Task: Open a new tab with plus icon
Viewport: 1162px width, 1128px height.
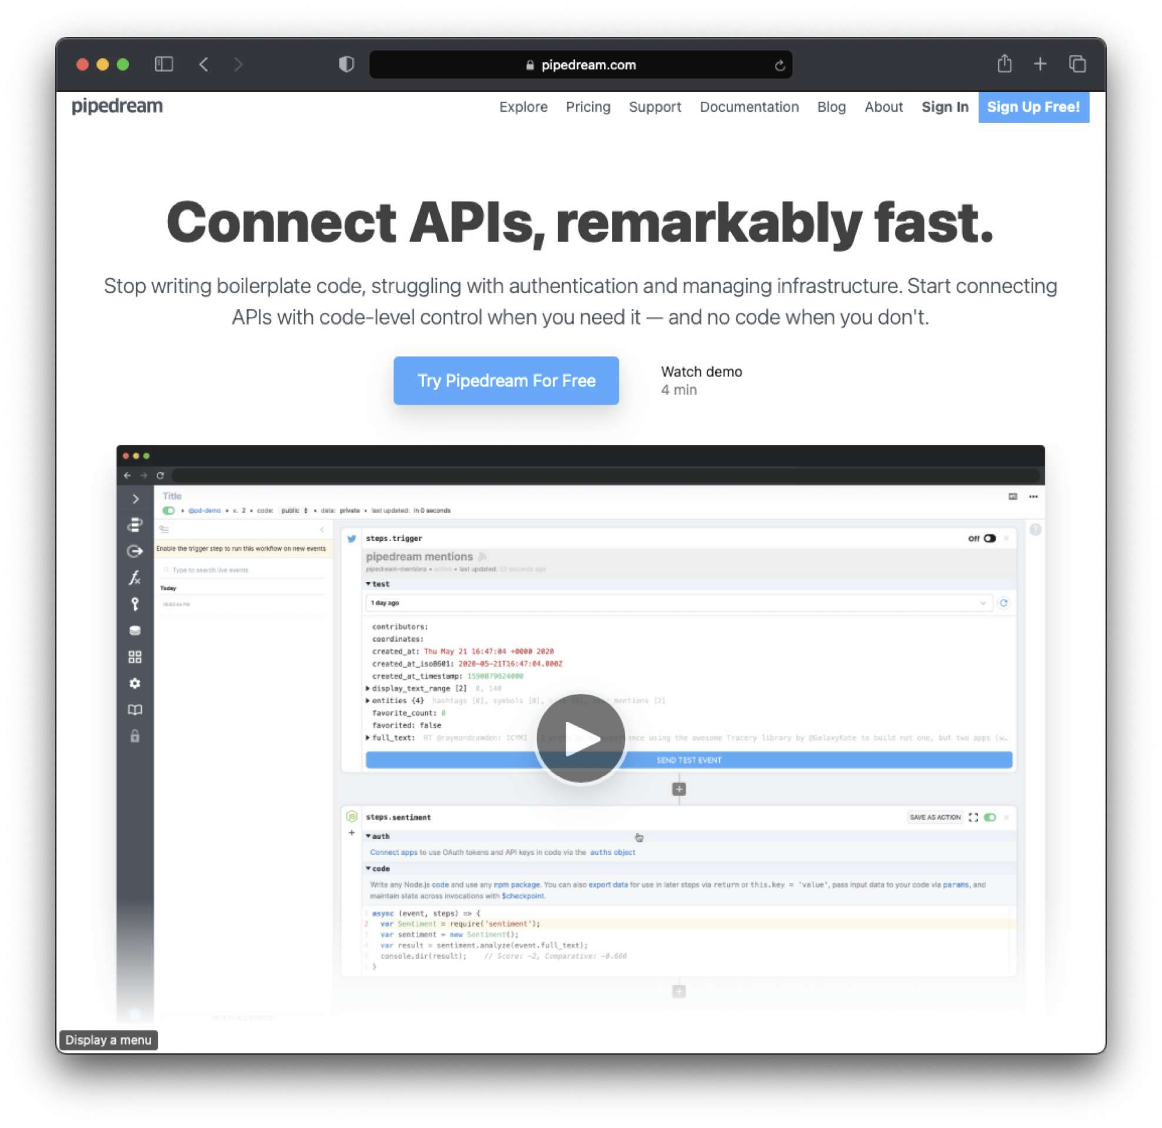Action: [1040, 64]
